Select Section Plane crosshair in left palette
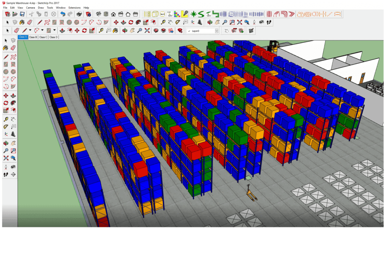Viewport: 384px width, 256px height. point(13,175)
